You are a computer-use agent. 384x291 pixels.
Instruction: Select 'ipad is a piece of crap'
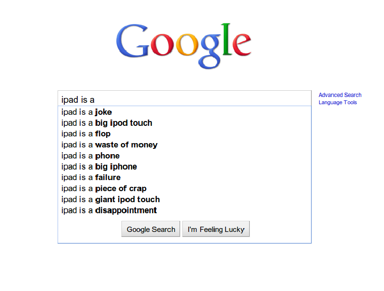click(104, 188)
